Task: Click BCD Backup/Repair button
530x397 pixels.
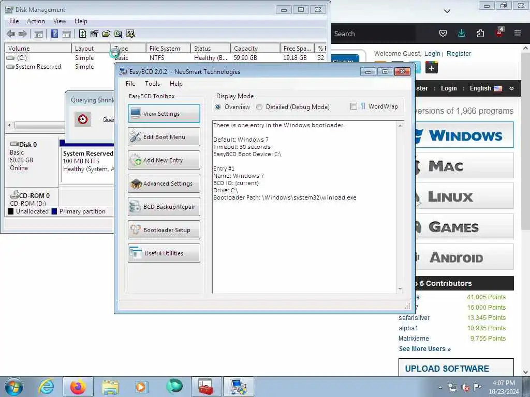Action: (x=164, y=207)
